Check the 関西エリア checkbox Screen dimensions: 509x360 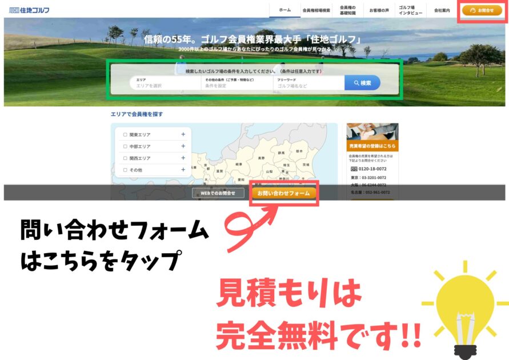(125, 158)
